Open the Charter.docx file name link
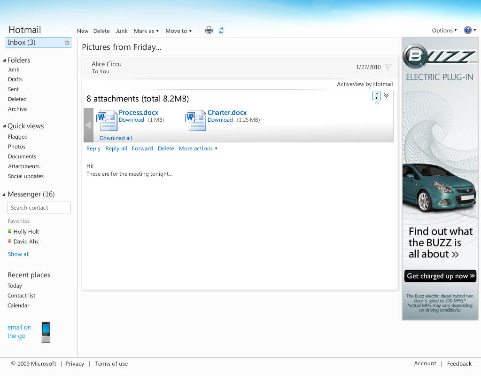 click(x=227, y=113)
